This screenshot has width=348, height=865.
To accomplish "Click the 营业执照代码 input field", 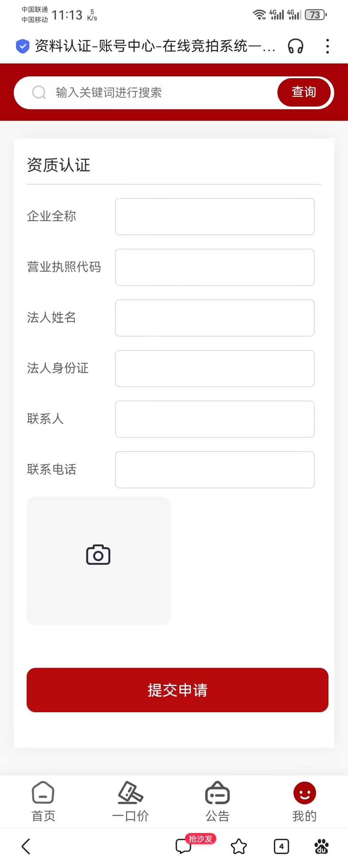I will pos(215,267).
